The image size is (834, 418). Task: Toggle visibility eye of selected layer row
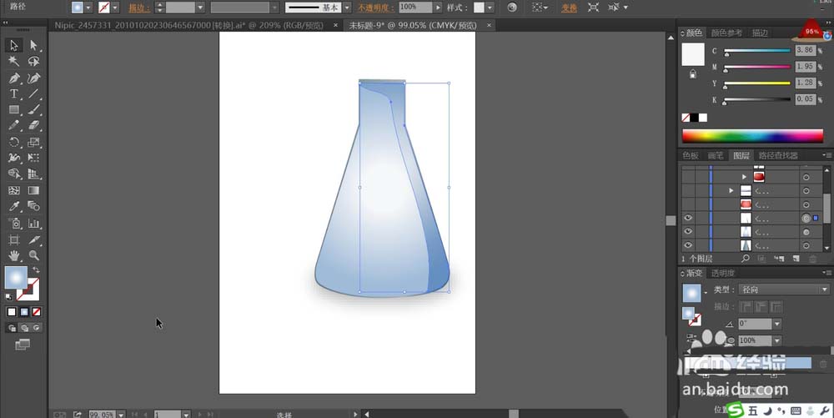688,218
